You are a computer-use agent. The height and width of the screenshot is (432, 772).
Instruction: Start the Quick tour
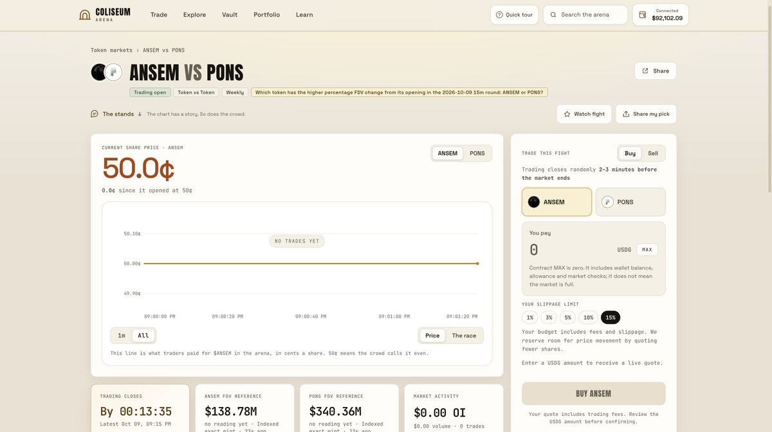point(514,15)
